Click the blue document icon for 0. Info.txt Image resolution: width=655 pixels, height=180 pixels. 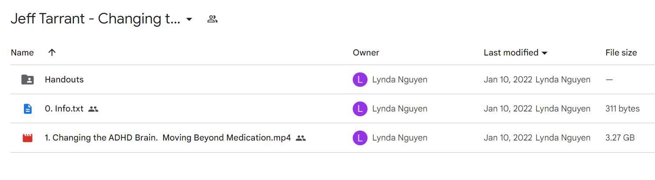pyautogui.click(x=27, y=109)
